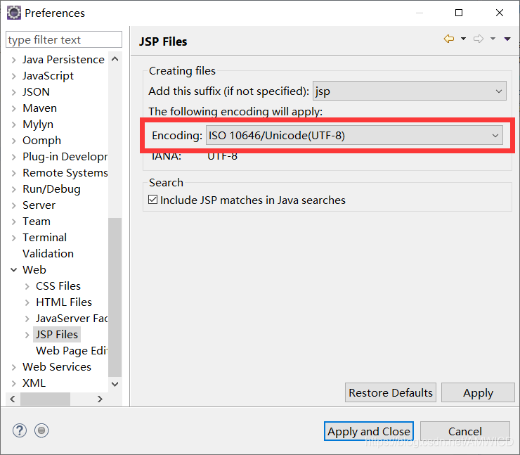
Task: Expand the CSS Files node
Action: pyautogui.click(x=27, y=286)
